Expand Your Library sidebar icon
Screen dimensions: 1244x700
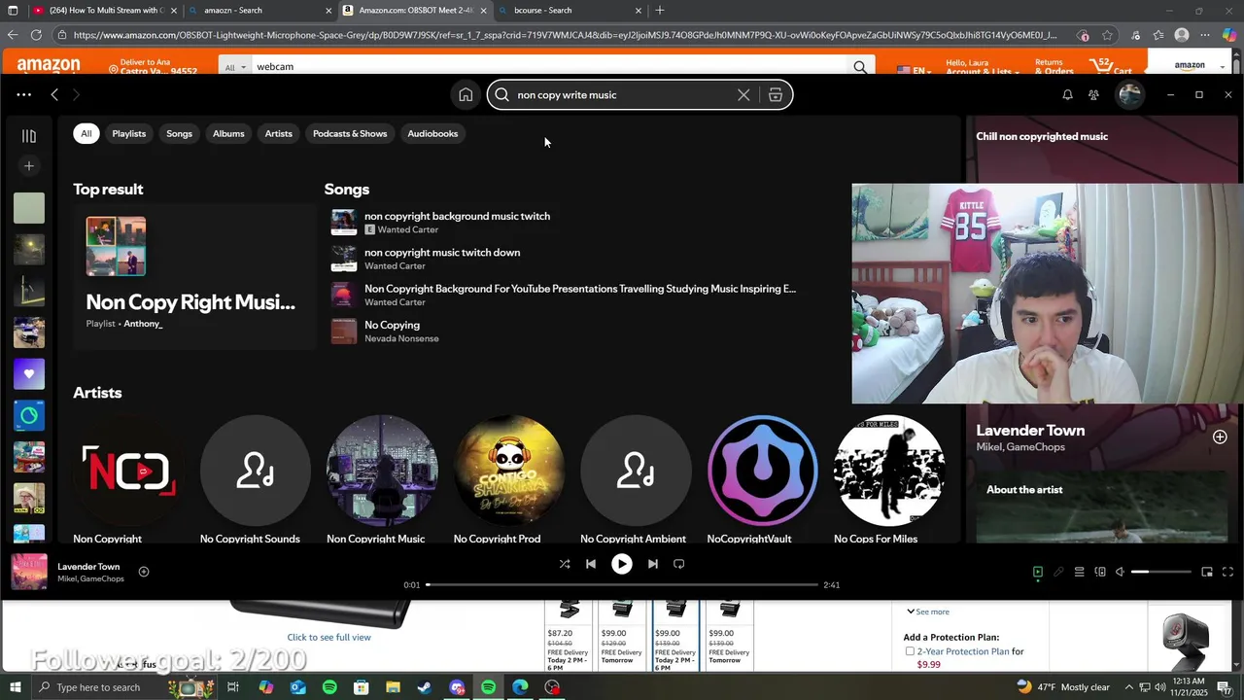29,136
